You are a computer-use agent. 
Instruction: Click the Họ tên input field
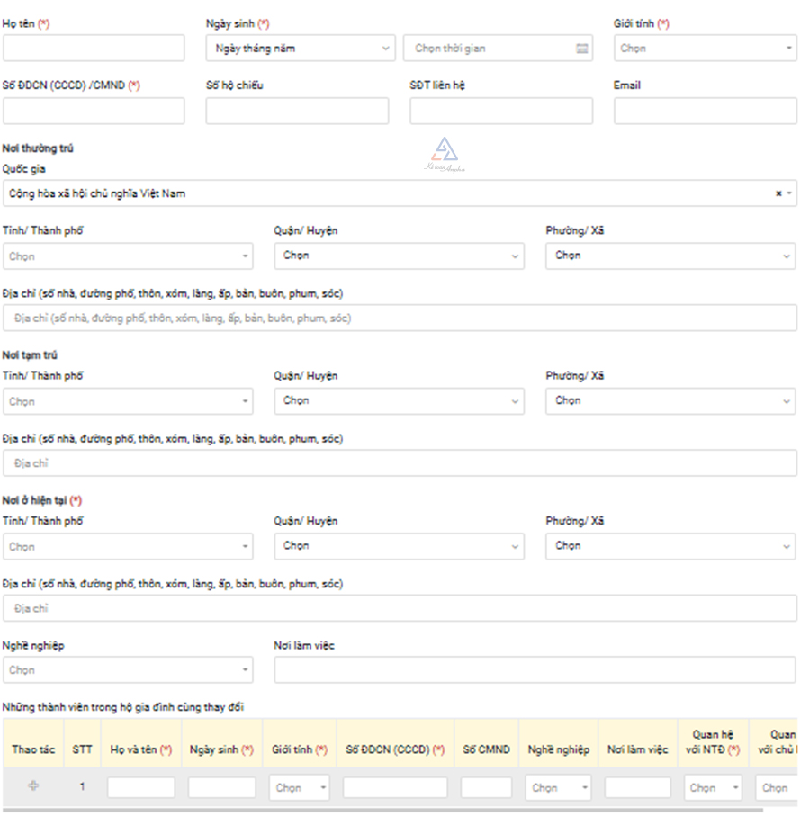click(94, 49)
